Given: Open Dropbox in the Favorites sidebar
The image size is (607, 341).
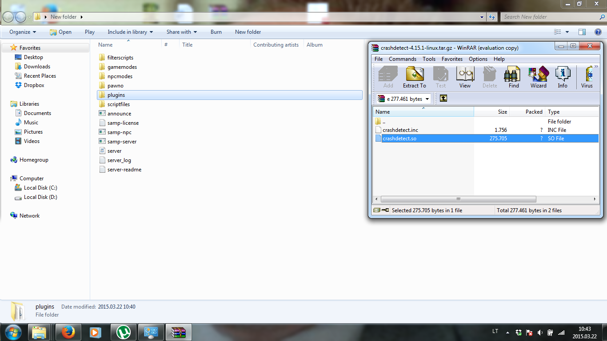Looking at the screenshot, I should click(34, 85).
